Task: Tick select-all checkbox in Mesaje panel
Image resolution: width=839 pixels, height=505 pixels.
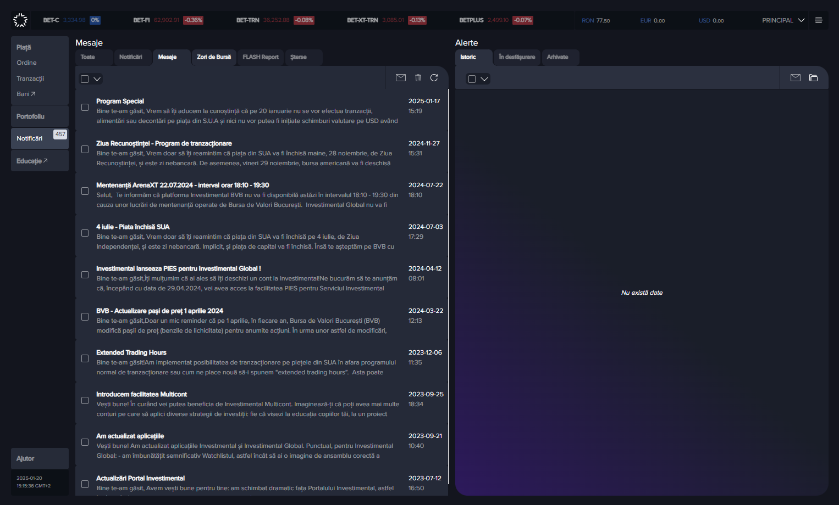Action: click(x=85, y=79)
